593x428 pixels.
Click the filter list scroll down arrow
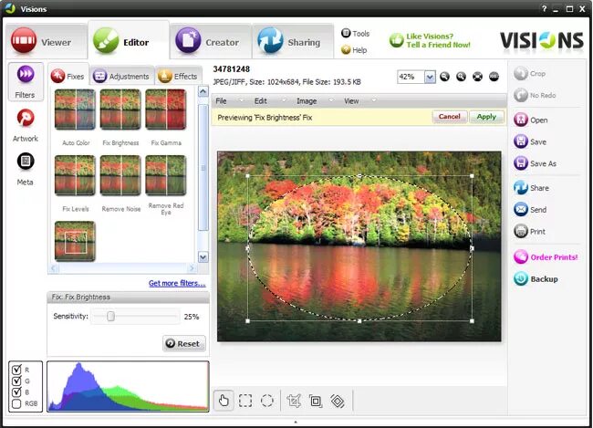click(x=203, y=257)
